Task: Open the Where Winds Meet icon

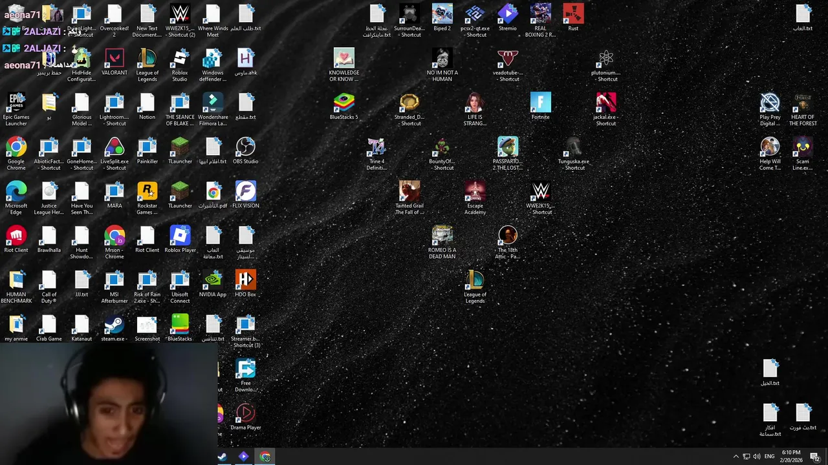Action: click(213, 20)
